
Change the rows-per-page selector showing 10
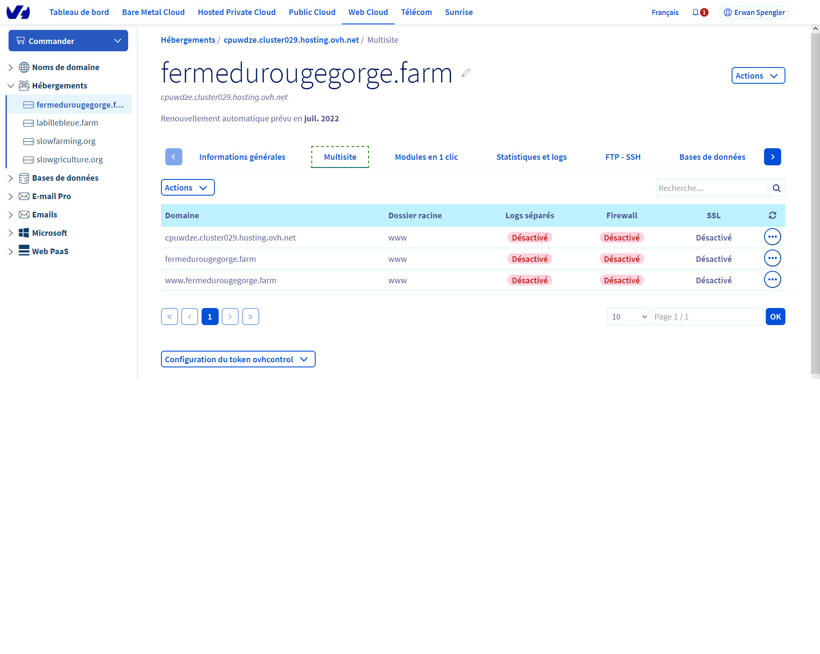628,317
